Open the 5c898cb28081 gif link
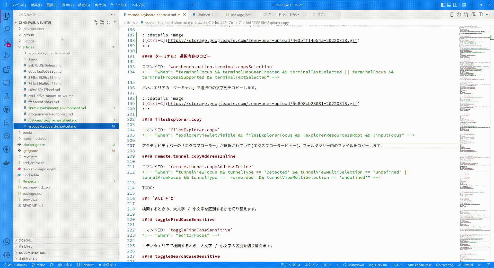494x268 pixels. (x=263, y=103)
